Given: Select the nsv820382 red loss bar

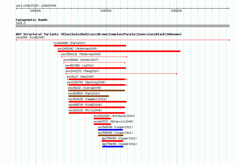Looking at the screenshot, I should click(x=96, y=68).
